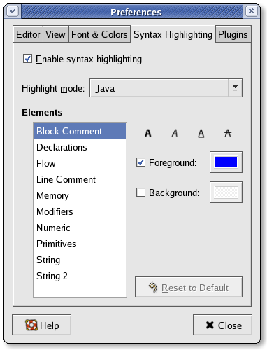Open the Background color swatch
The height and width of the screenshot is (350, 267).
[226, 192]
